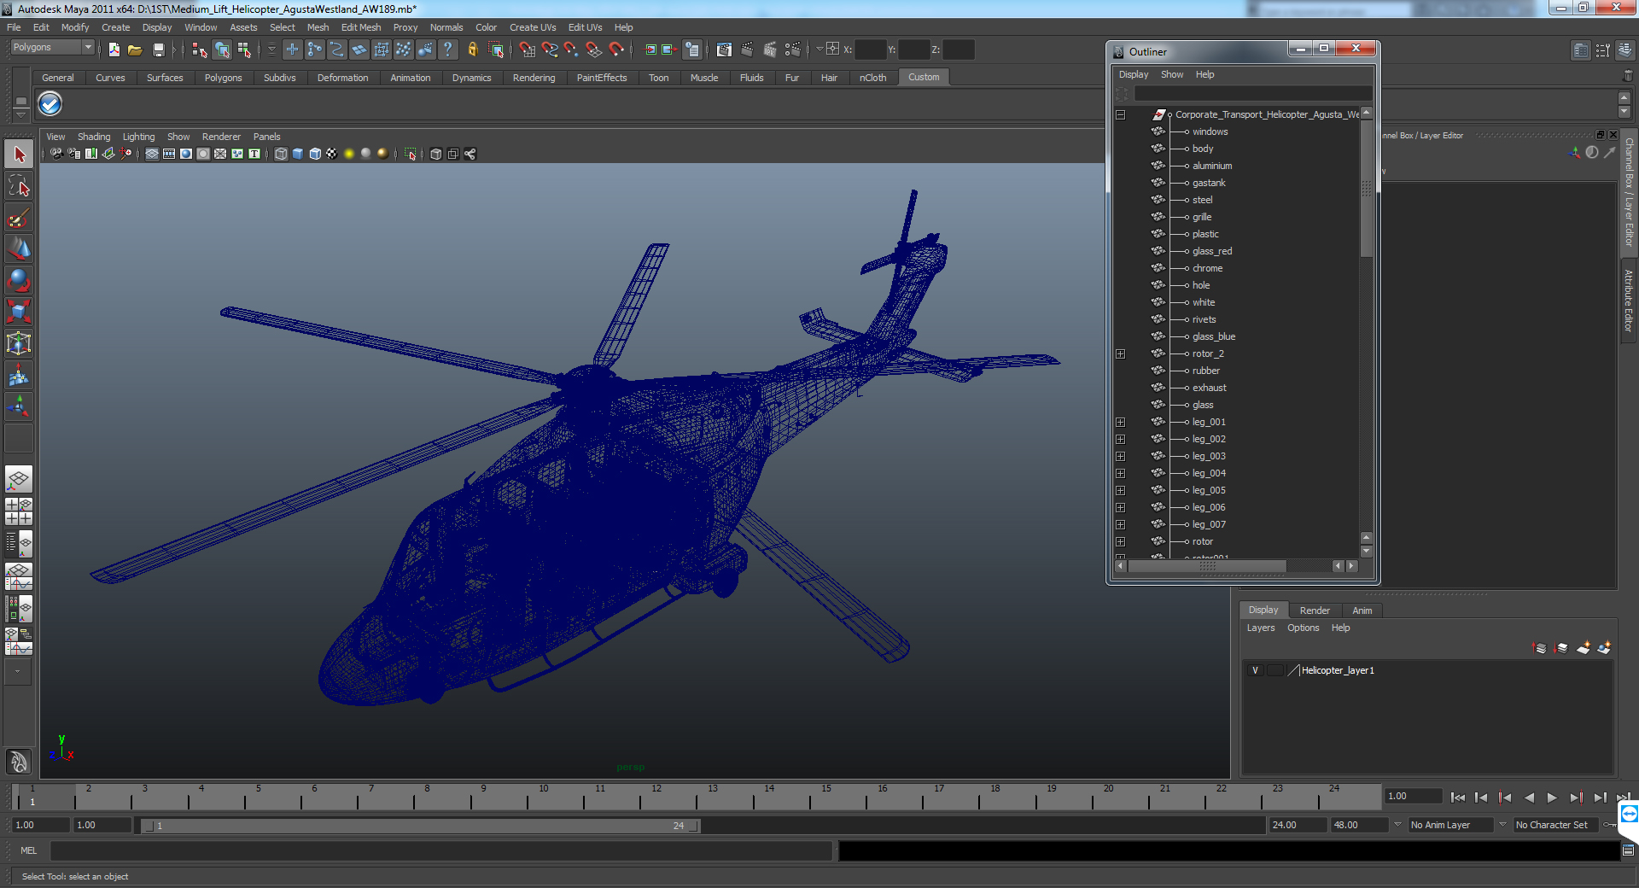Play the animation backwards
The height and width of the screenshot is (888, 1639).
pyautogui.click(x=1529, y=797)
